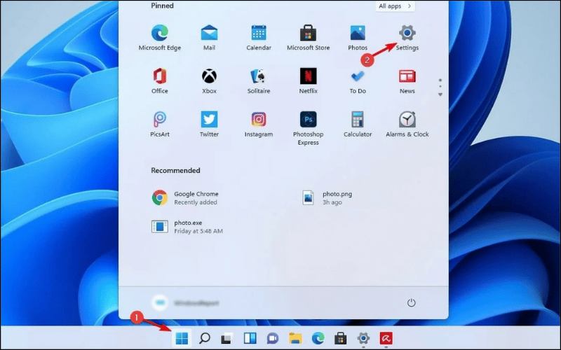Image resolution: width=561 pixels, height=350 pixels.
Task: Open the Calendar app
Action: [259, 33]
